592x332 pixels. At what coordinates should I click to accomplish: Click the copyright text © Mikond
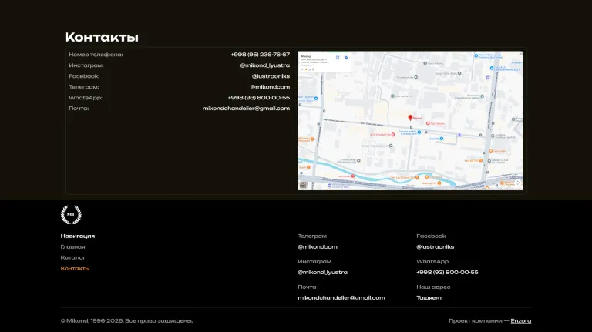coord(126,320)
